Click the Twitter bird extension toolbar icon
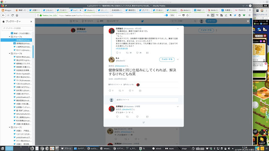The image size is (269, 151). (235, 15)
